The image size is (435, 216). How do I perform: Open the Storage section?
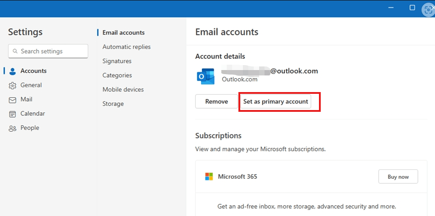(x=113, y=104)
